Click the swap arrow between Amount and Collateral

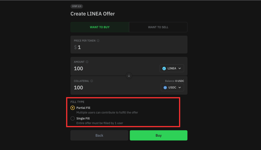pos(129,76)
